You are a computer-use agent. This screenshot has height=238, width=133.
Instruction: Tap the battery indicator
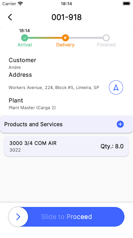point(127,3)
